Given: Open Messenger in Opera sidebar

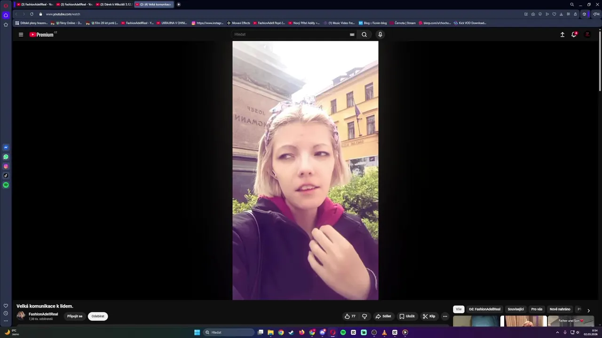Looking at the screenshot, I should coord(6,147).
